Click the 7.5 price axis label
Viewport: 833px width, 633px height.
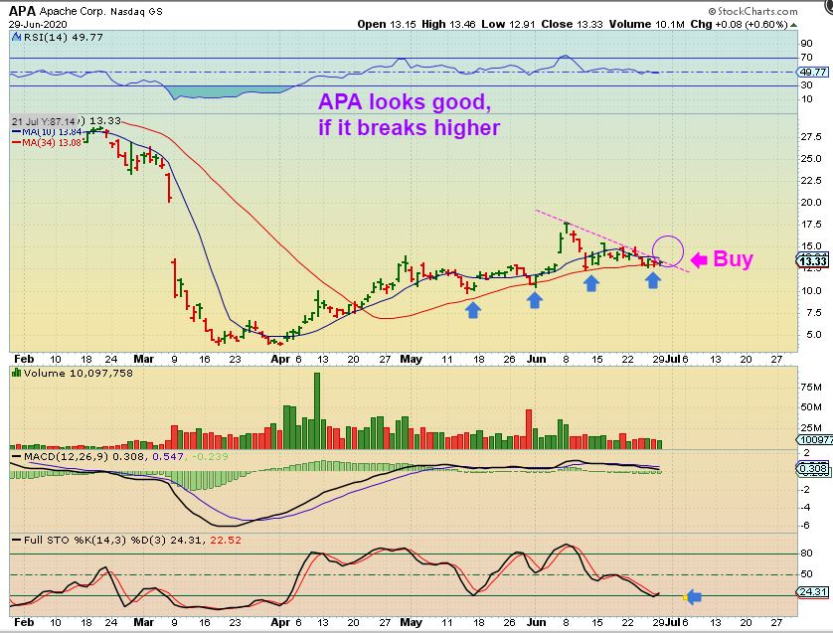pos(814,313)
